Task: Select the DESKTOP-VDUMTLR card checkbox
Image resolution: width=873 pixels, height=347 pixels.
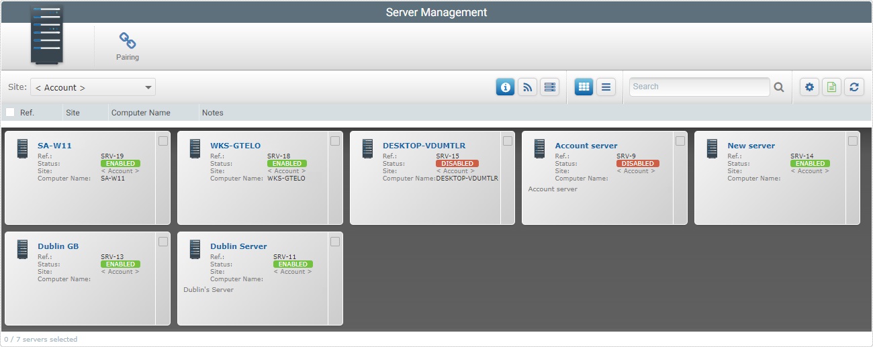Action: pos(508,141)
